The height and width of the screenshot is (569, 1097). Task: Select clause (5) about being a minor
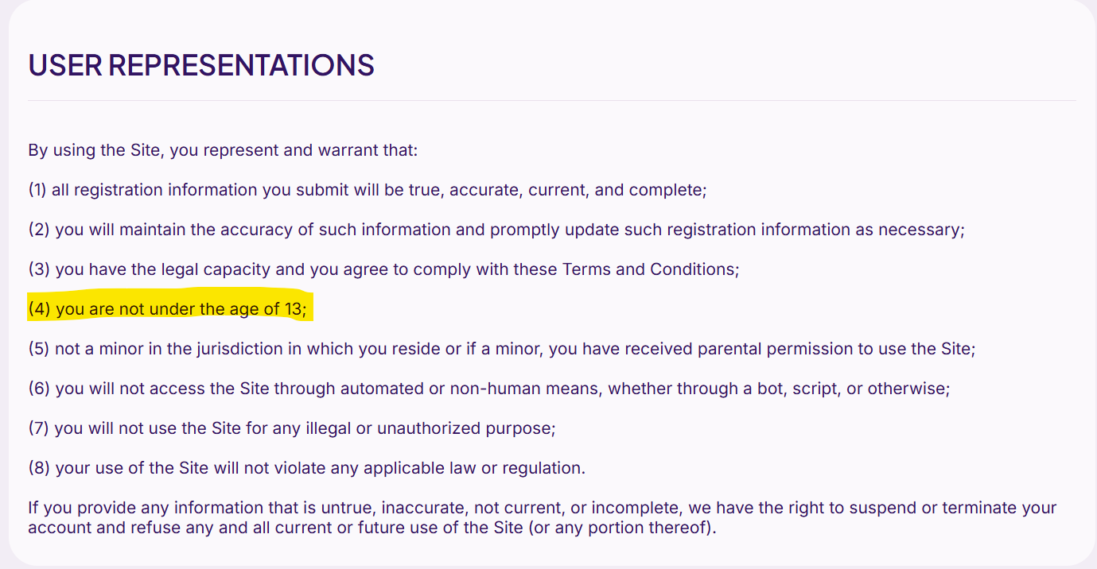502,349
